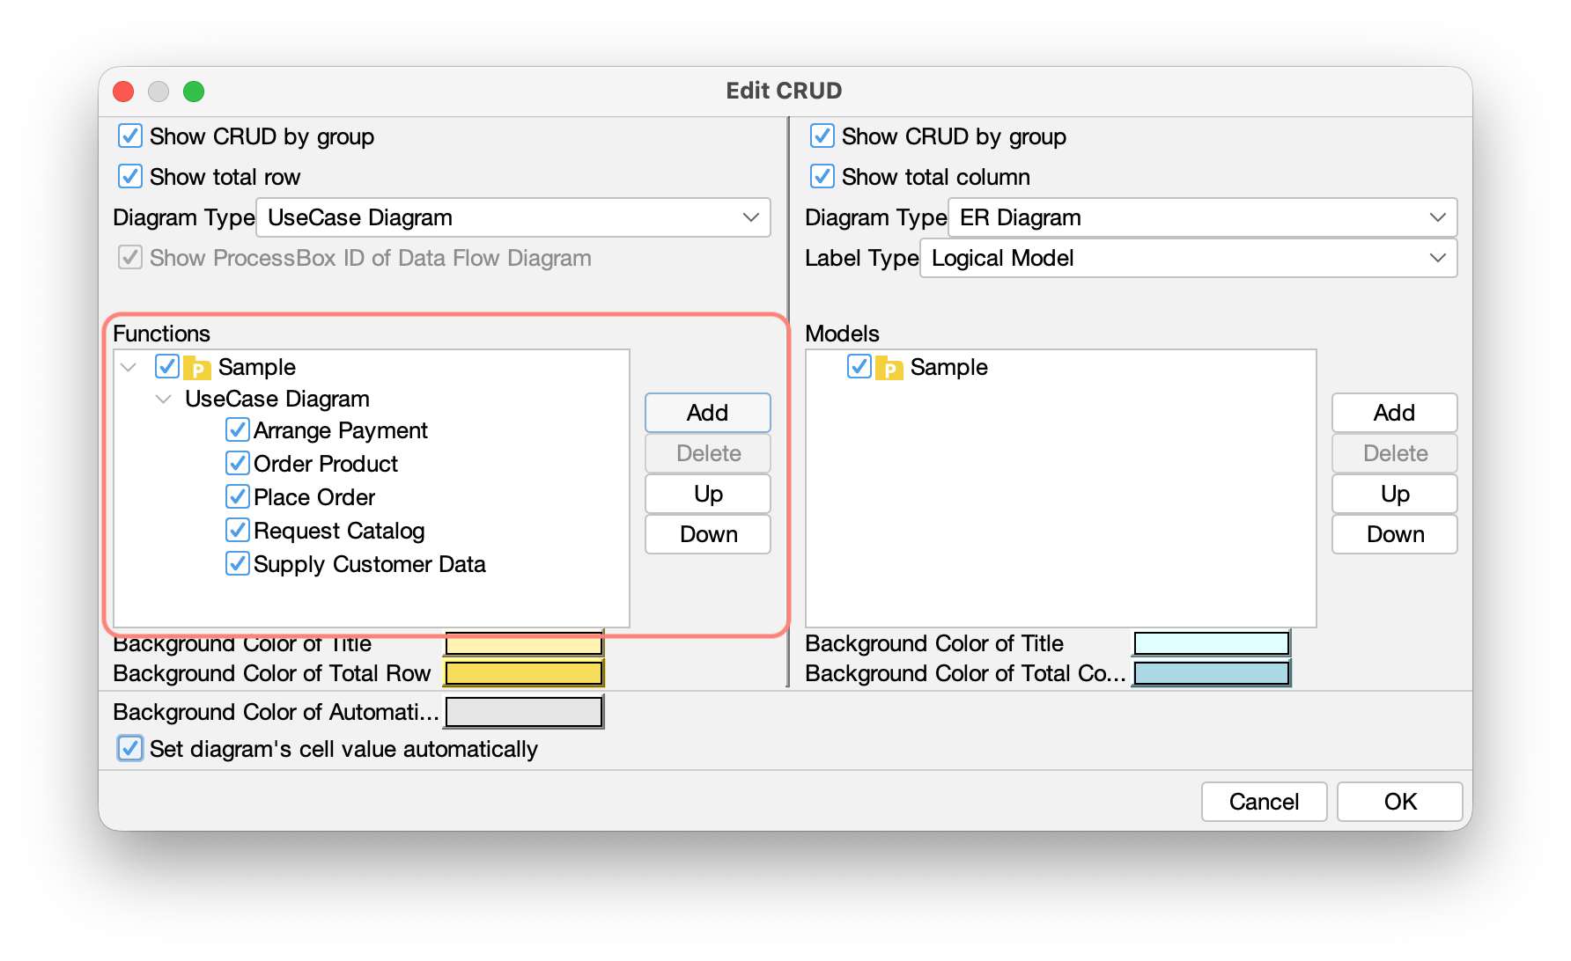Uncheck the Supply Customer Data item

pyautogui.click(x=236, y=563)
